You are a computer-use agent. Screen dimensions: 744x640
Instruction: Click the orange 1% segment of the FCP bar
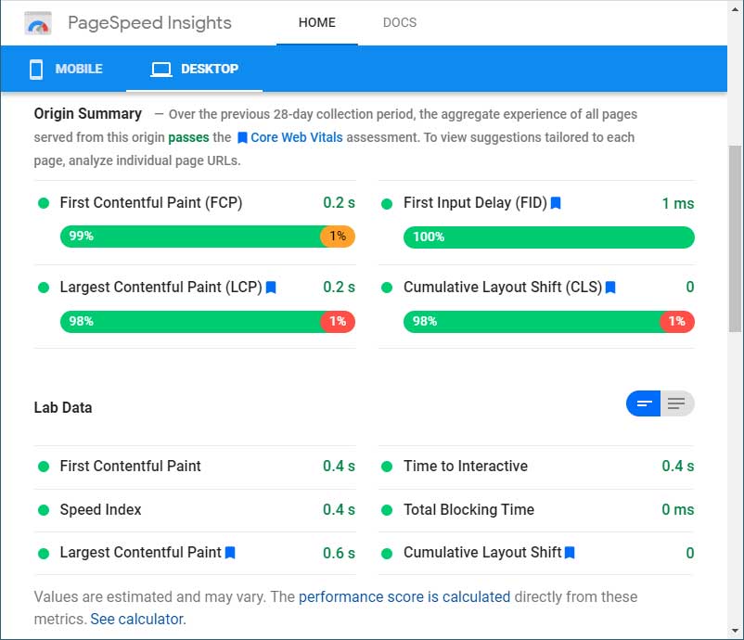click(338, 237)
